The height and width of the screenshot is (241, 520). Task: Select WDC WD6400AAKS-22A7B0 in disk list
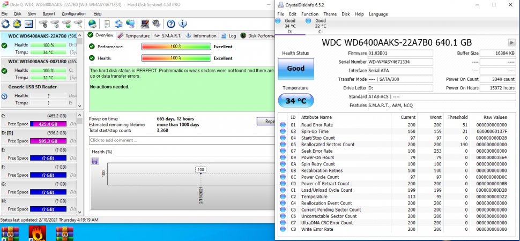coord(38,44)
